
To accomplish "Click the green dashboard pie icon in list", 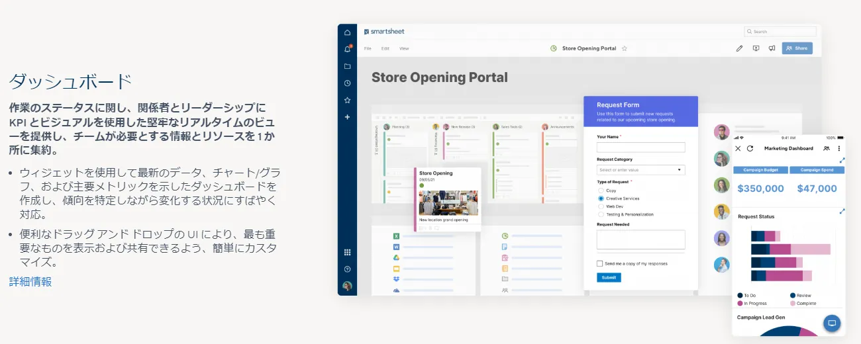I will pos(505,236).
